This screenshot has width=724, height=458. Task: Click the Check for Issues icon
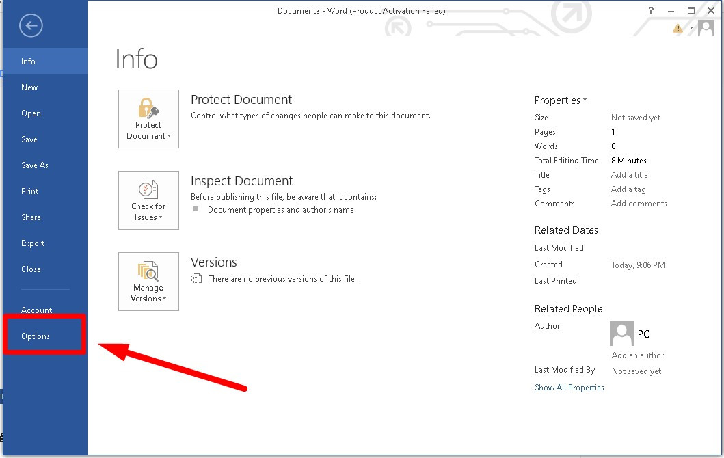148,200
